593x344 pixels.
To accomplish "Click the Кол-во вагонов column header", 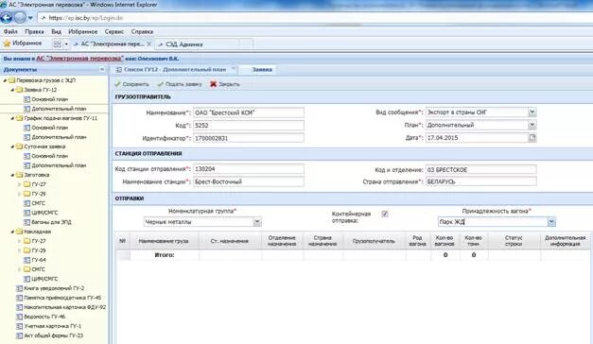I will tap(445, 241).
